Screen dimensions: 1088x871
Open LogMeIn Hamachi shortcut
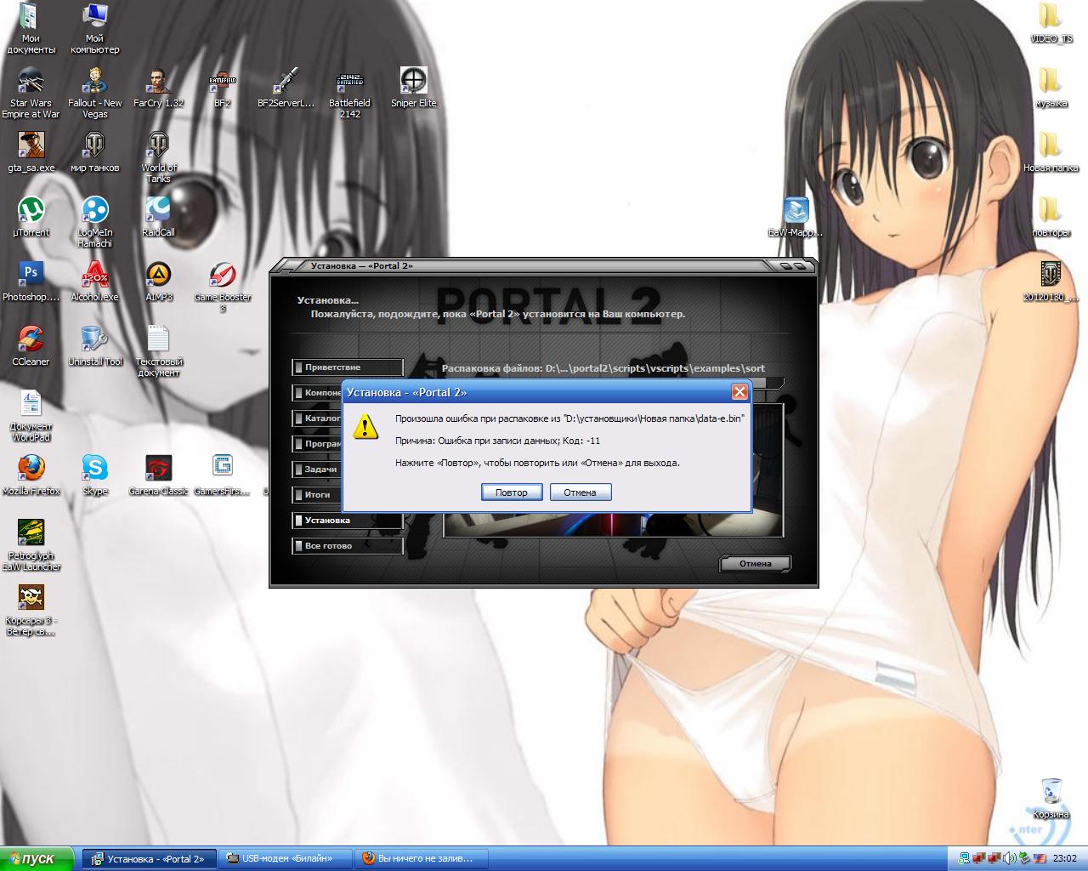coord(94,222)
